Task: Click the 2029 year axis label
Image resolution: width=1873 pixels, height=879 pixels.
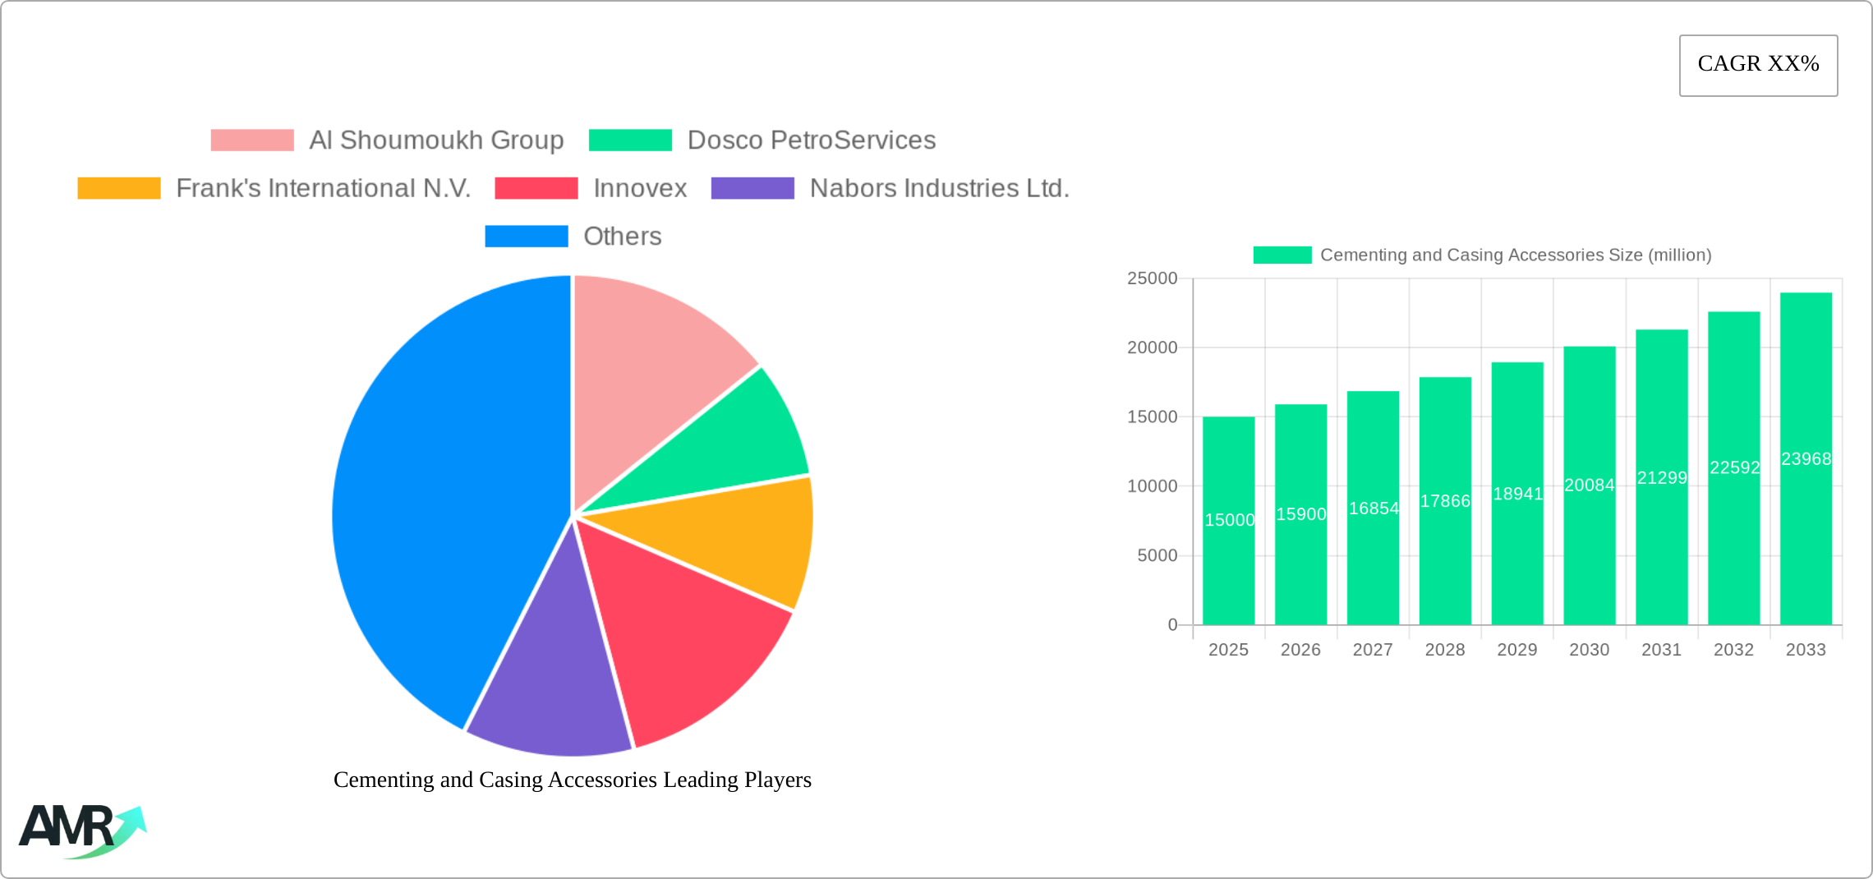Action: [1516, 650]
